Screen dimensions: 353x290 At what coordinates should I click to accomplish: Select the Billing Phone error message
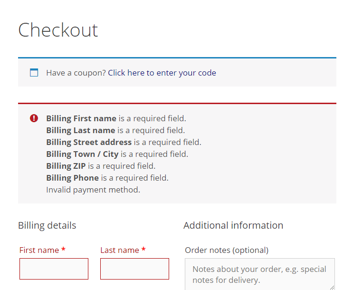[x=107, y=178]
